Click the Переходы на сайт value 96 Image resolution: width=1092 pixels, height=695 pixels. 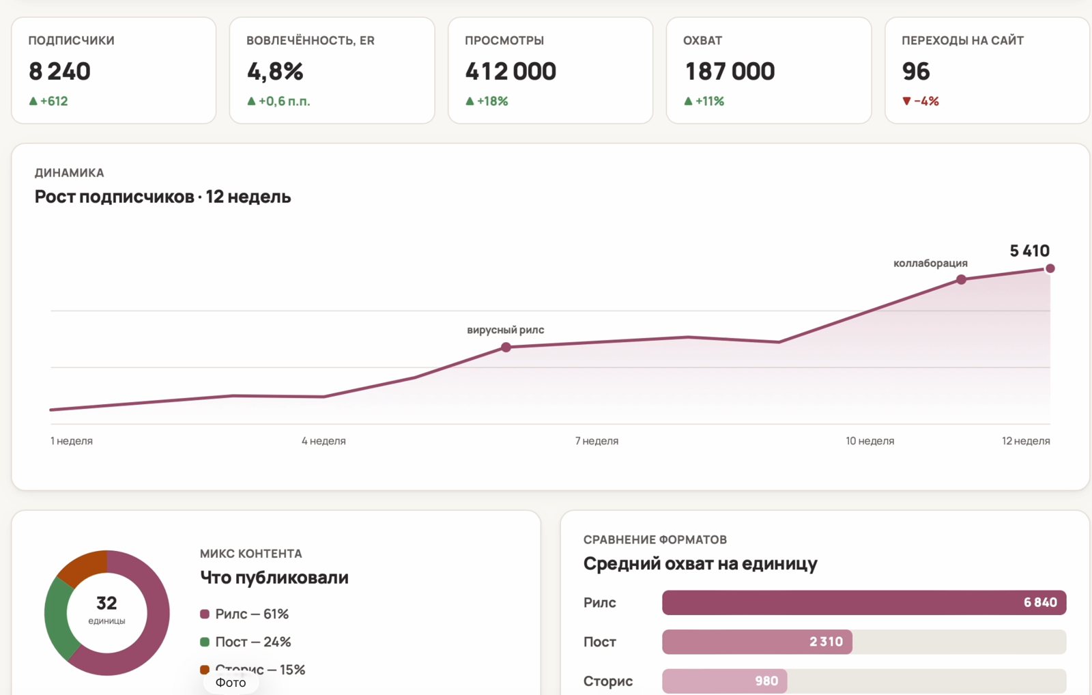tap(916, 71)
